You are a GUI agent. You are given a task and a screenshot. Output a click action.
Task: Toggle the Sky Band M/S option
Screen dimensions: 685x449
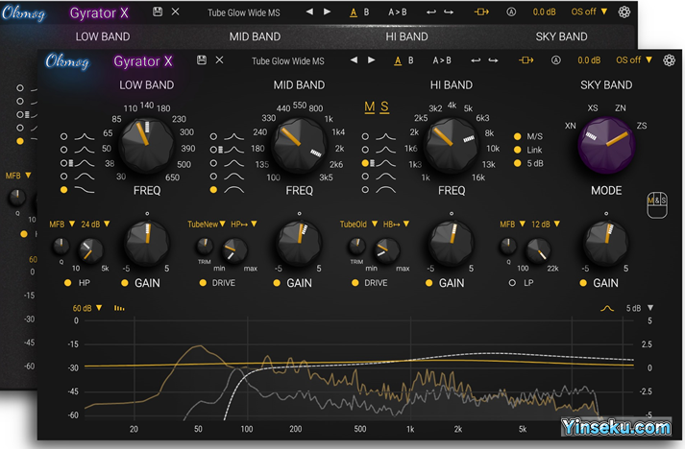tap(519, 135)
